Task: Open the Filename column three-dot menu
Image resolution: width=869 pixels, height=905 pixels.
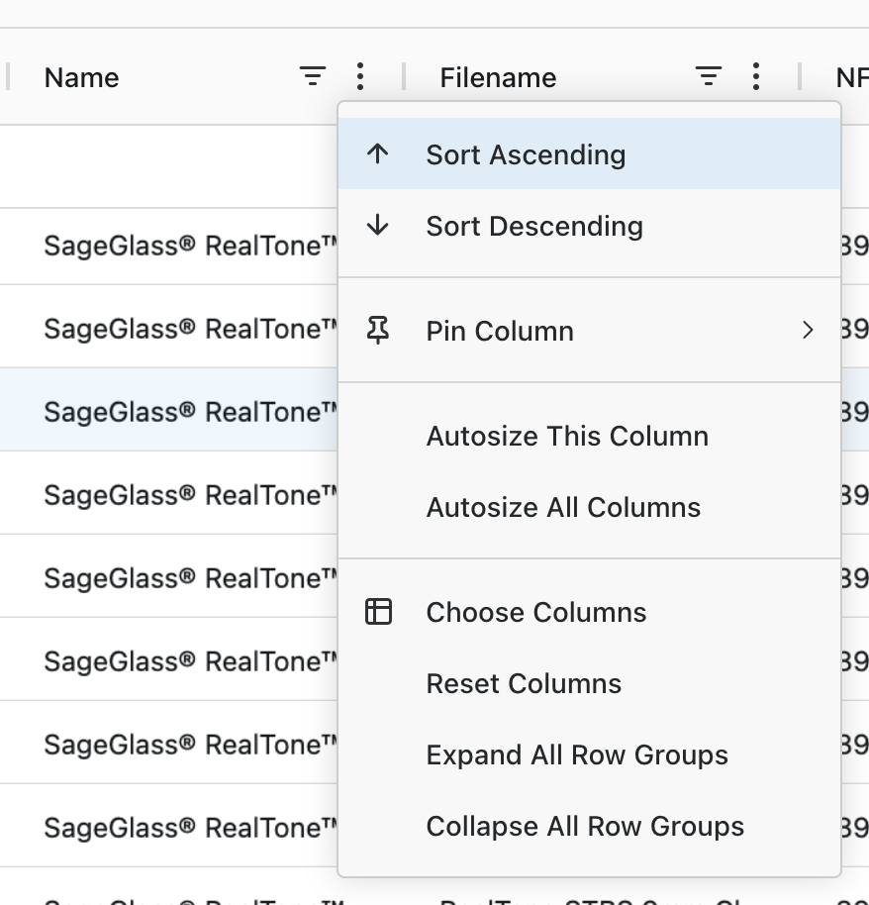Action: 756,76
